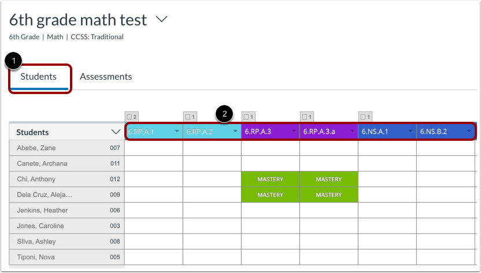
Task: Switch to the Students tab
Action: coord(39,76)
